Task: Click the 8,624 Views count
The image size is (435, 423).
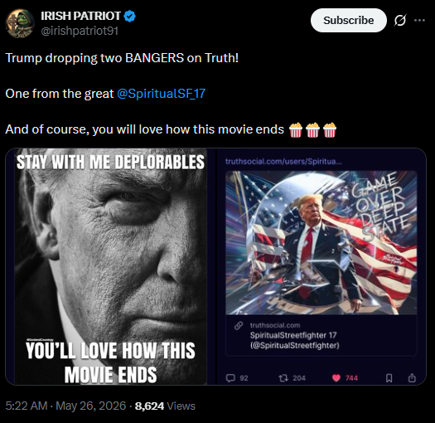Action: point(165,406)
